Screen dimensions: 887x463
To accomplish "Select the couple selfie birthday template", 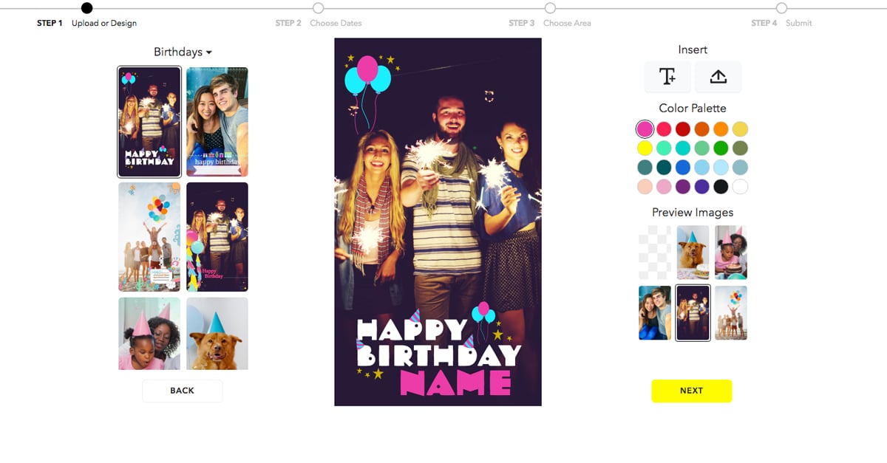I will (217, 122).
